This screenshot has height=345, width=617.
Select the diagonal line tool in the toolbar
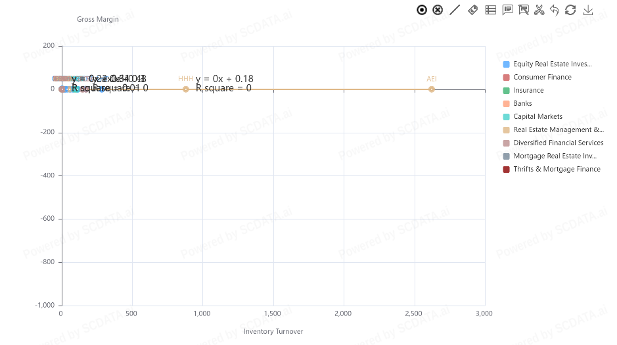coord(455,10)
